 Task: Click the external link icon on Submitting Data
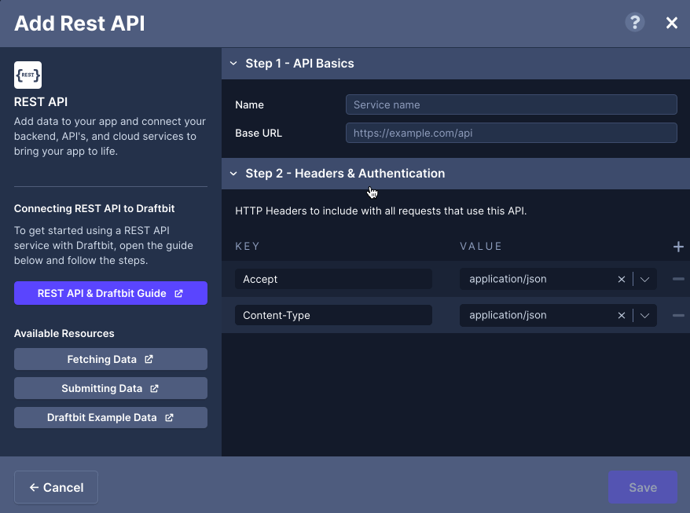tap(154, 389)
